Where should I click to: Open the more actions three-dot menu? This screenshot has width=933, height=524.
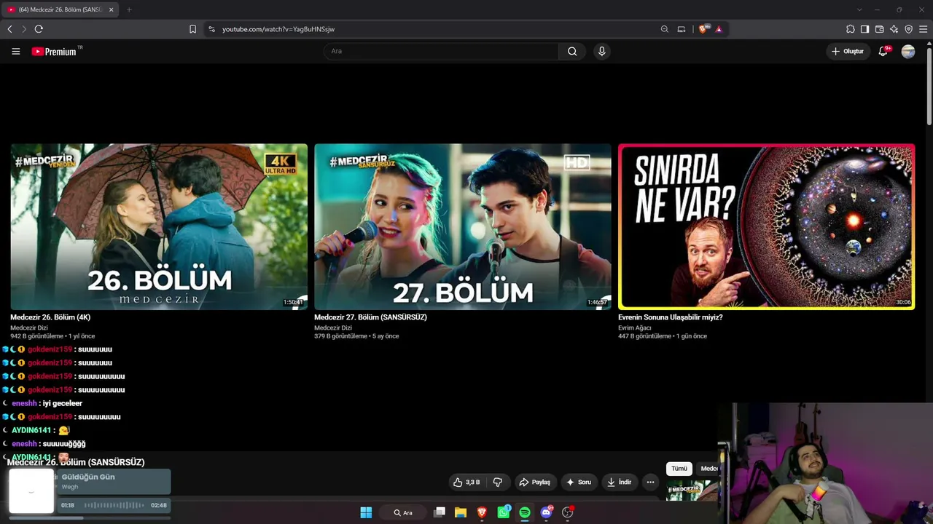coord(650,482)
